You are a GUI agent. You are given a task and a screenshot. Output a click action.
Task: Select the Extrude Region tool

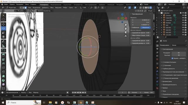coord(3,55)
